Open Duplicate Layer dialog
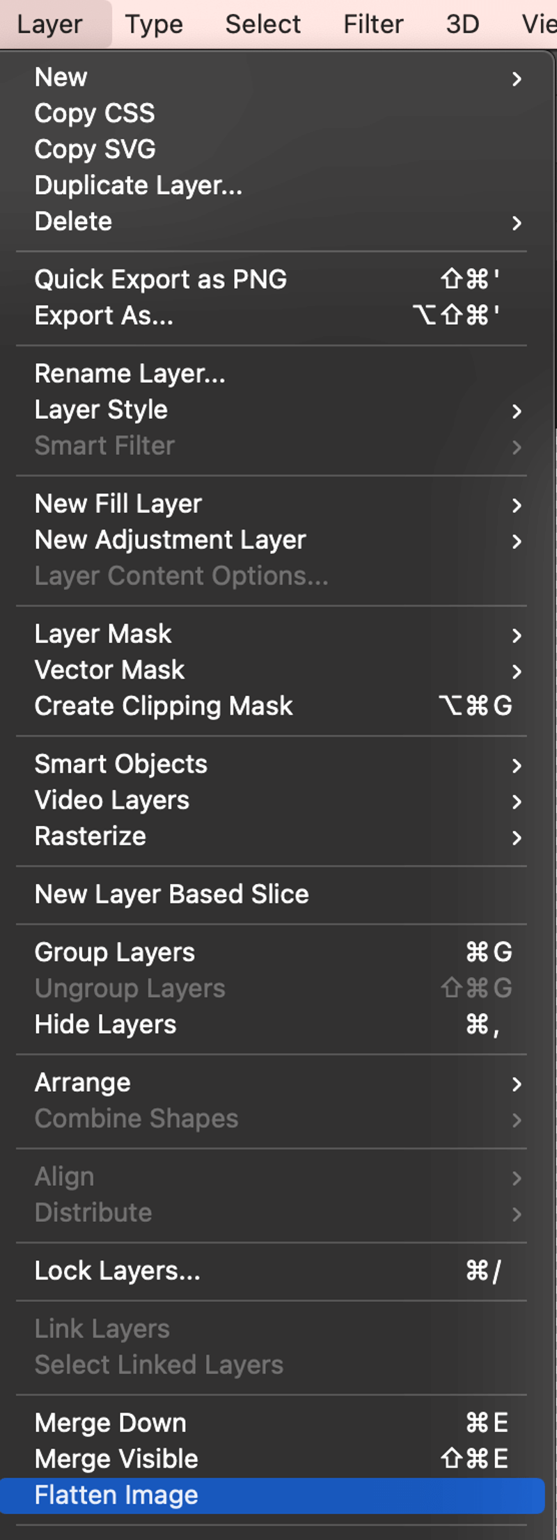Image resolution: width=557 pixels, height=1540 pixels. (x=139, y=185)
